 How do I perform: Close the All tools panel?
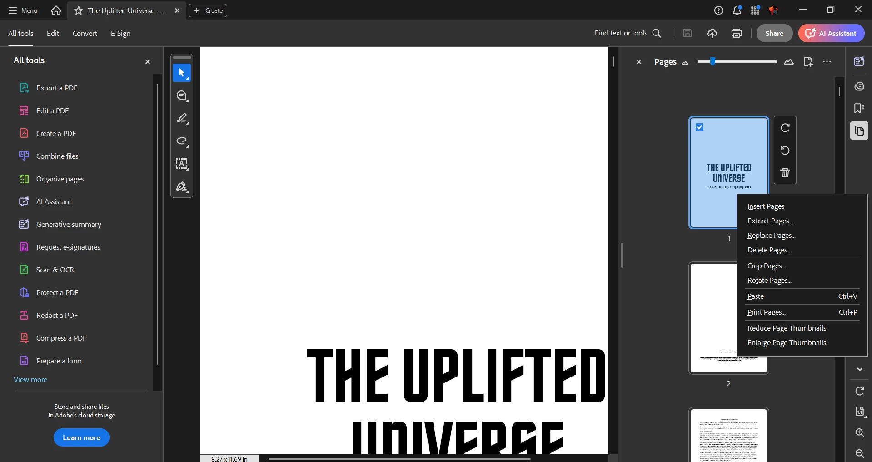[148, 62]
